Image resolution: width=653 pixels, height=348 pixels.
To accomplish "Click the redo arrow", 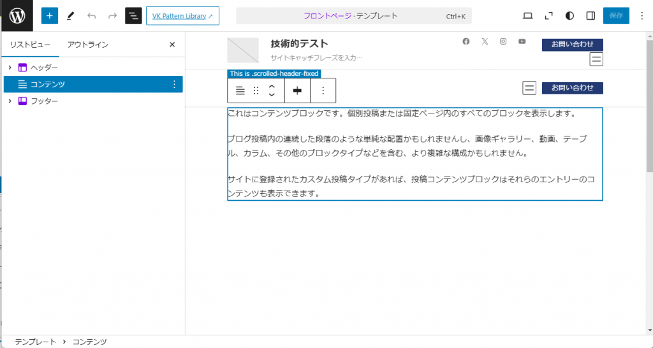I will pyautogui.click(x=112, y=16).
